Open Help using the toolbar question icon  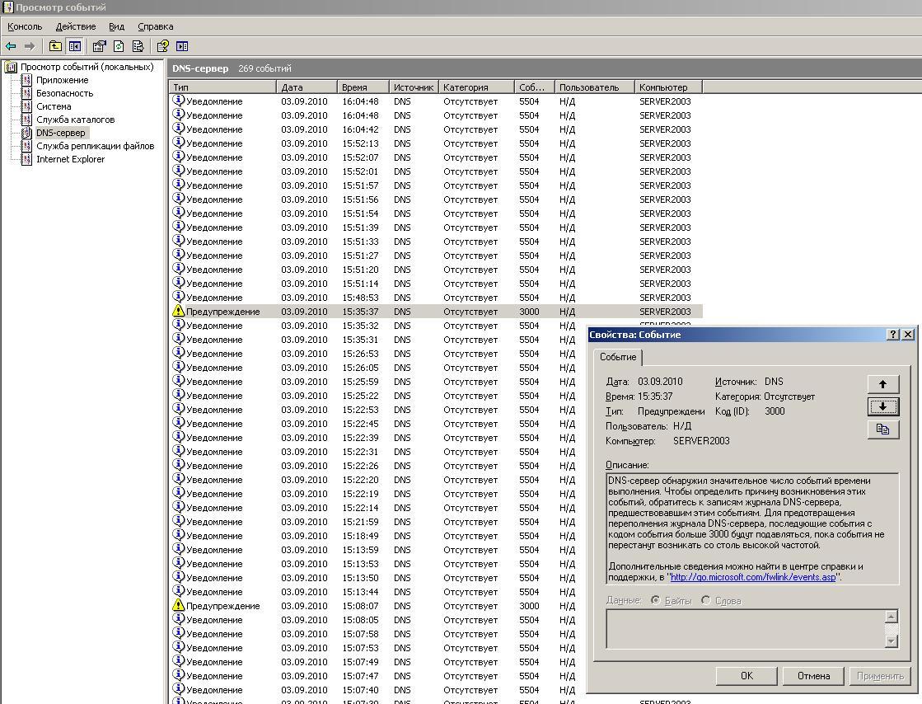point(163,46)
